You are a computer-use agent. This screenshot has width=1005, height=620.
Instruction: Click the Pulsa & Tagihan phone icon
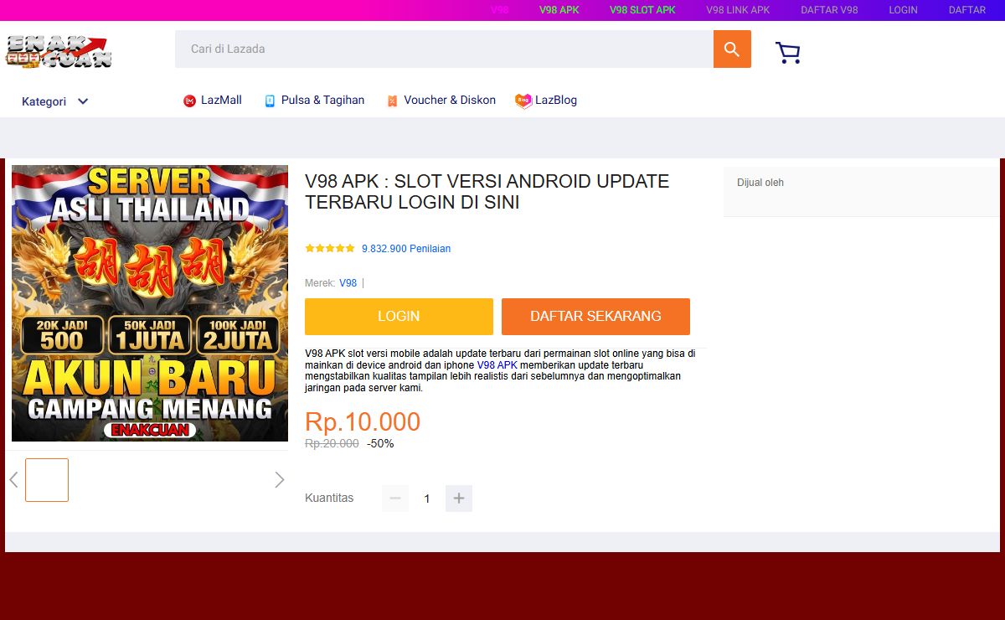(270, 101)
